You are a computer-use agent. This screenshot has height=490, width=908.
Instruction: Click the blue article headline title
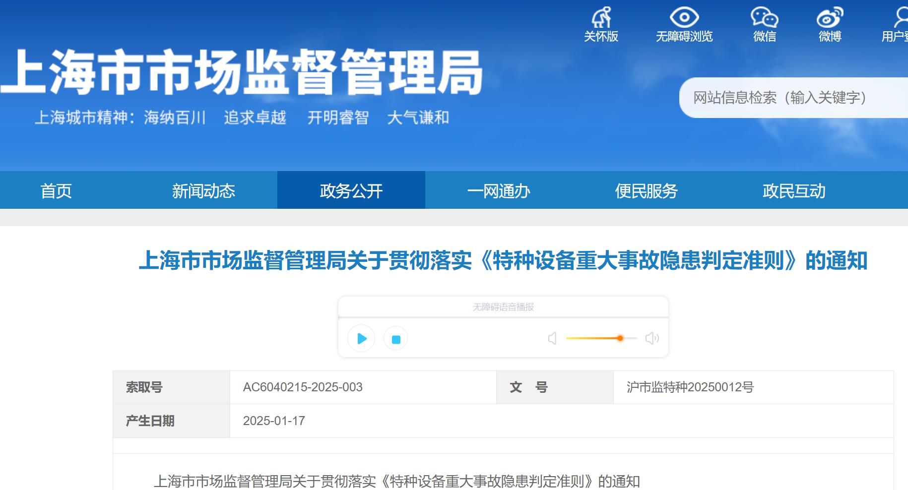[503, 260]
